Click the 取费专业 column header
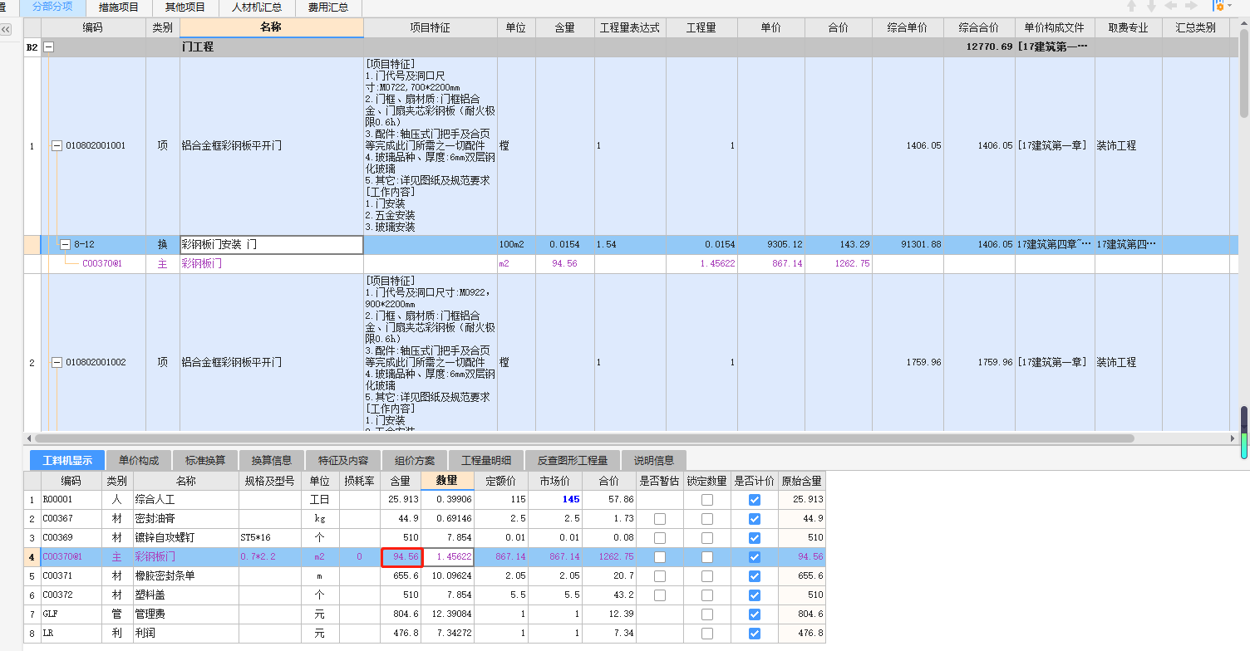 coord(1128,27)
